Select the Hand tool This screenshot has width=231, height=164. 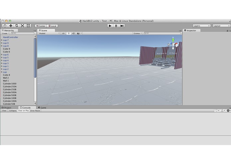(5, 26)
